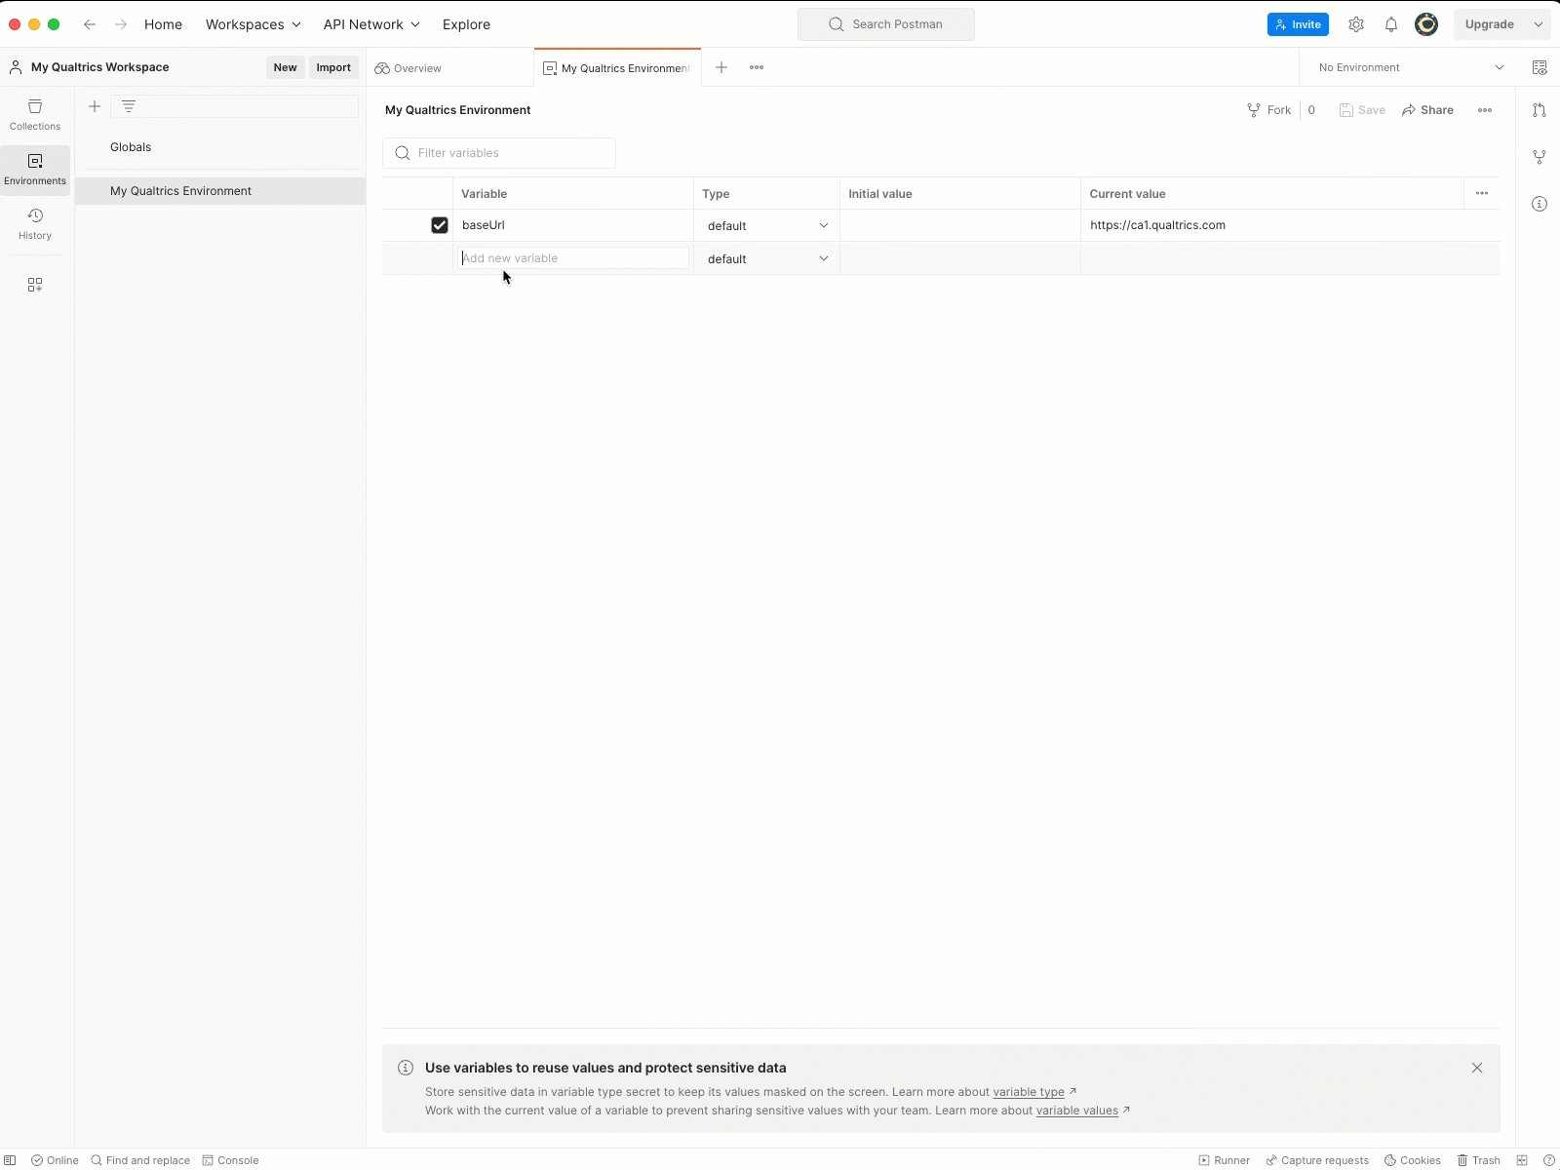Image resolution: width=1560 pixels, height=1170 pixels.
Task: Open the No Environment selector
Action: [x=1409, y=67]
